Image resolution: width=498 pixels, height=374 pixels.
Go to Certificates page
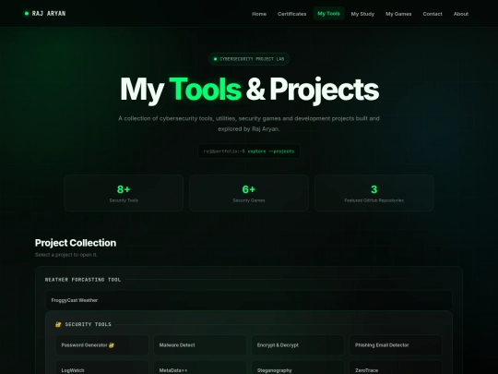click(291, 14)
